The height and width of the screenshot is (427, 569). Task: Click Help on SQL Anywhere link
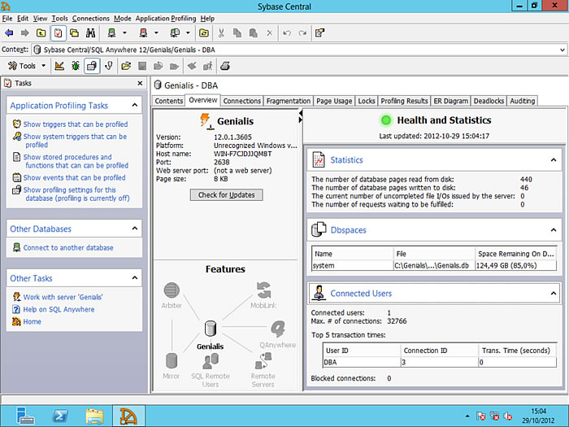(59, 309)
